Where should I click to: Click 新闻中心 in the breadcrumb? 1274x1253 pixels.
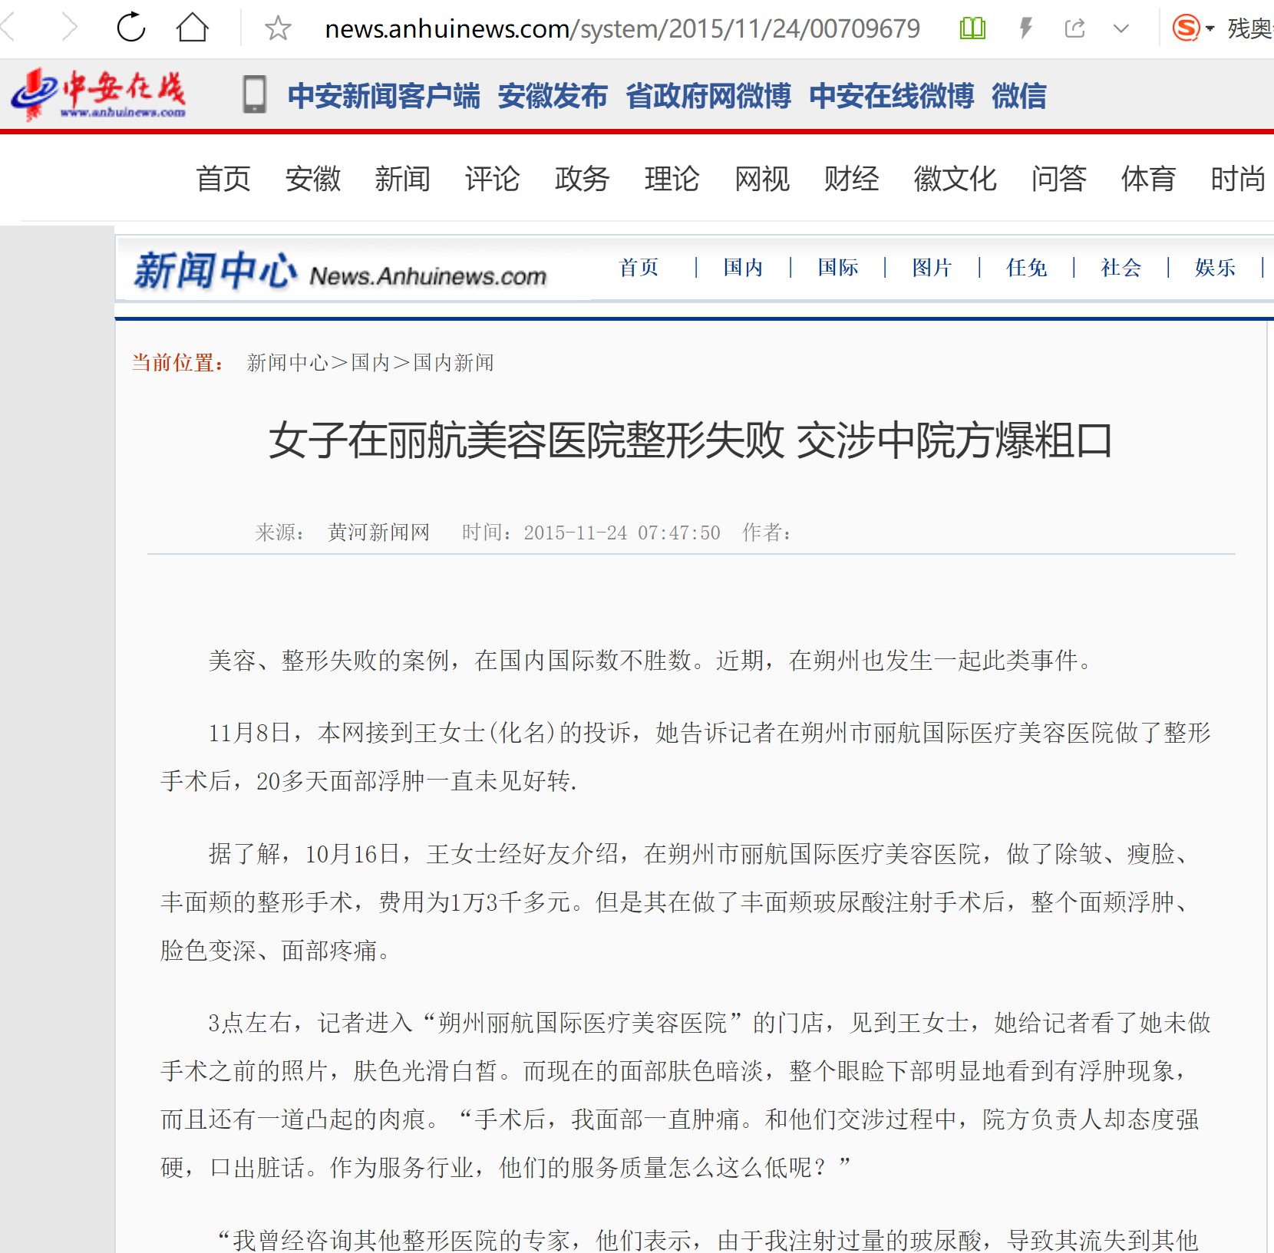[x=288, y=362]
